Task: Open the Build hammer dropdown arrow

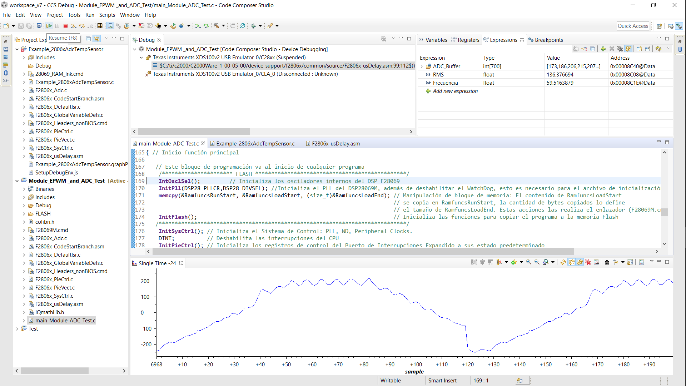Action: click(x=224, y=26)
